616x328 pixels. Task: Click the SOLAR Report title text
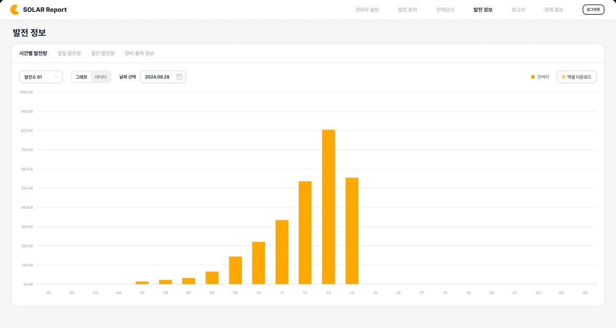coord(45,10)
